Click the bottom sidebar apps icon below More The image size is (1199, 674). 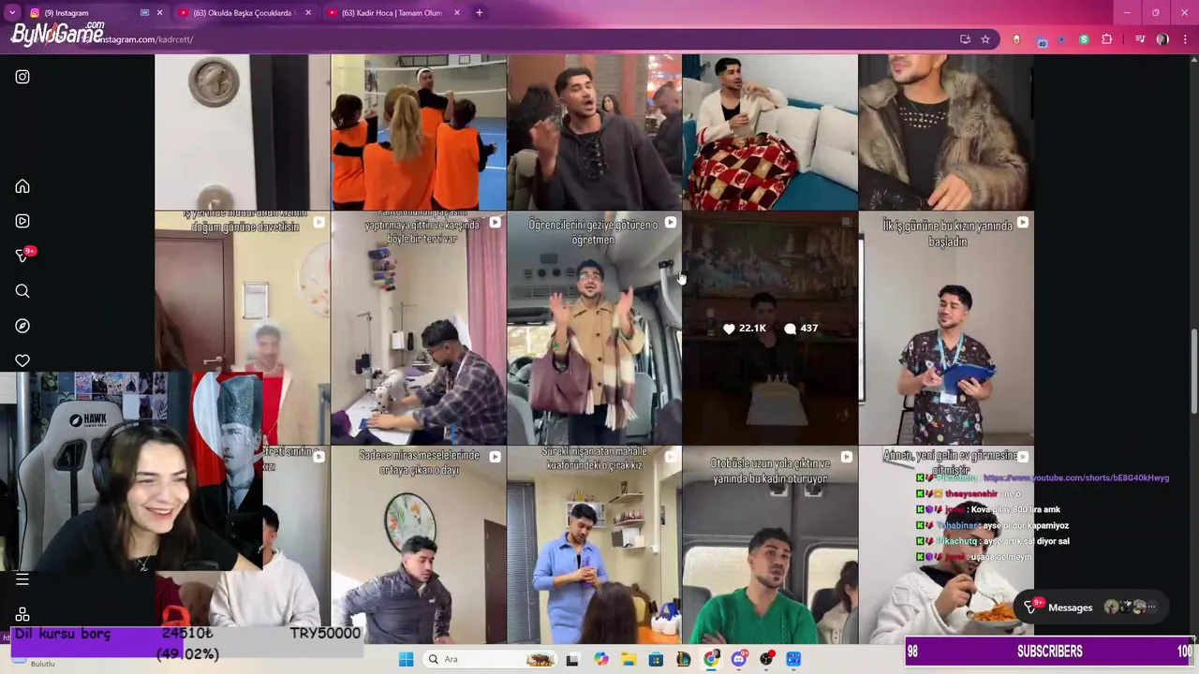click(x=22, y=615)
